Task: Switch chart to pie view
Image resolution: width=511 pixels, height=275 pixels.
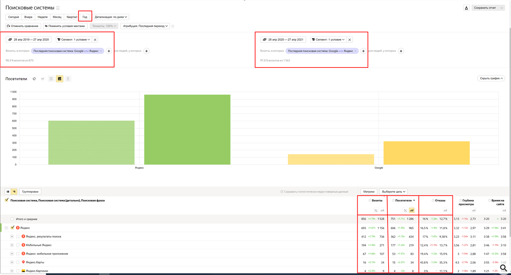Action: [34, 79]
